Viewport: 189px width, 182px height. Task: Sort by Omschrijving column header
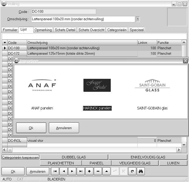click(82, 43)
